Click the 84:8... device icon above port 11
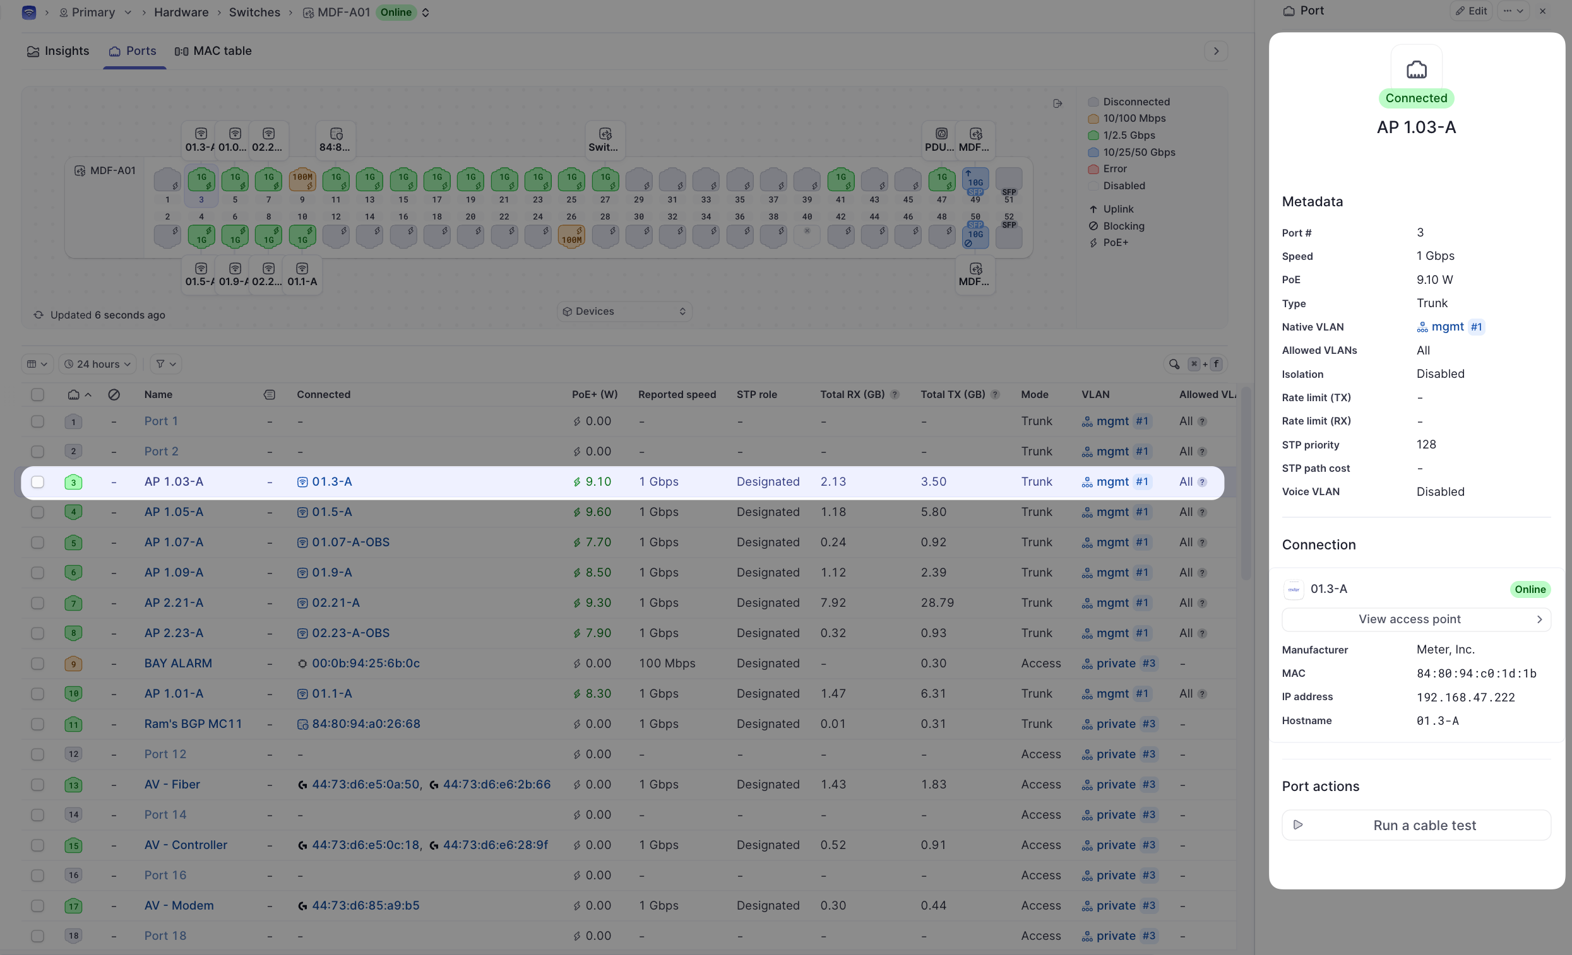Viewport: 1572px width, 955px height. coord(336,134)
